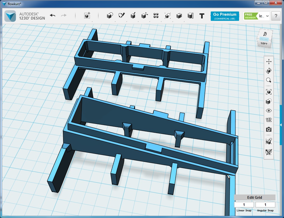Open the Modify tool menu

(x=144, y=15)
